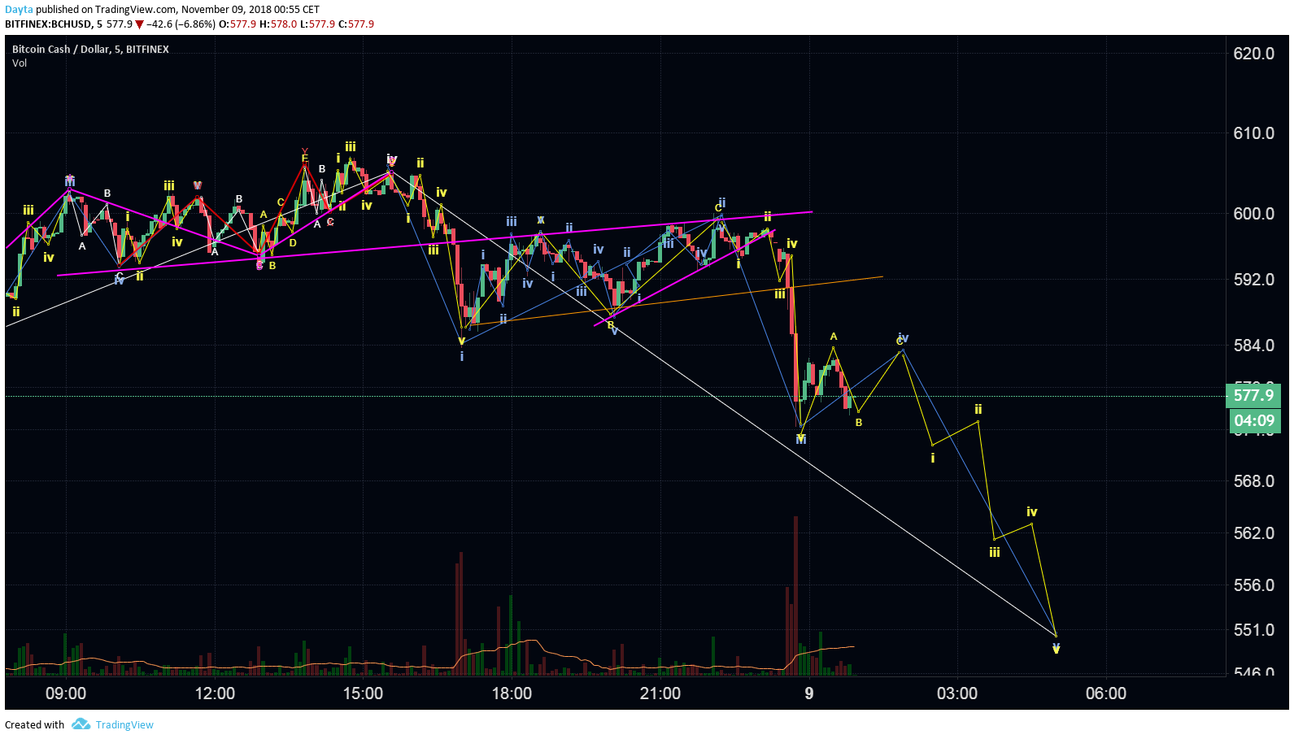Click the Vol indicator label
The width and height of the screenshot is (1294, 739).
[20, 63]
